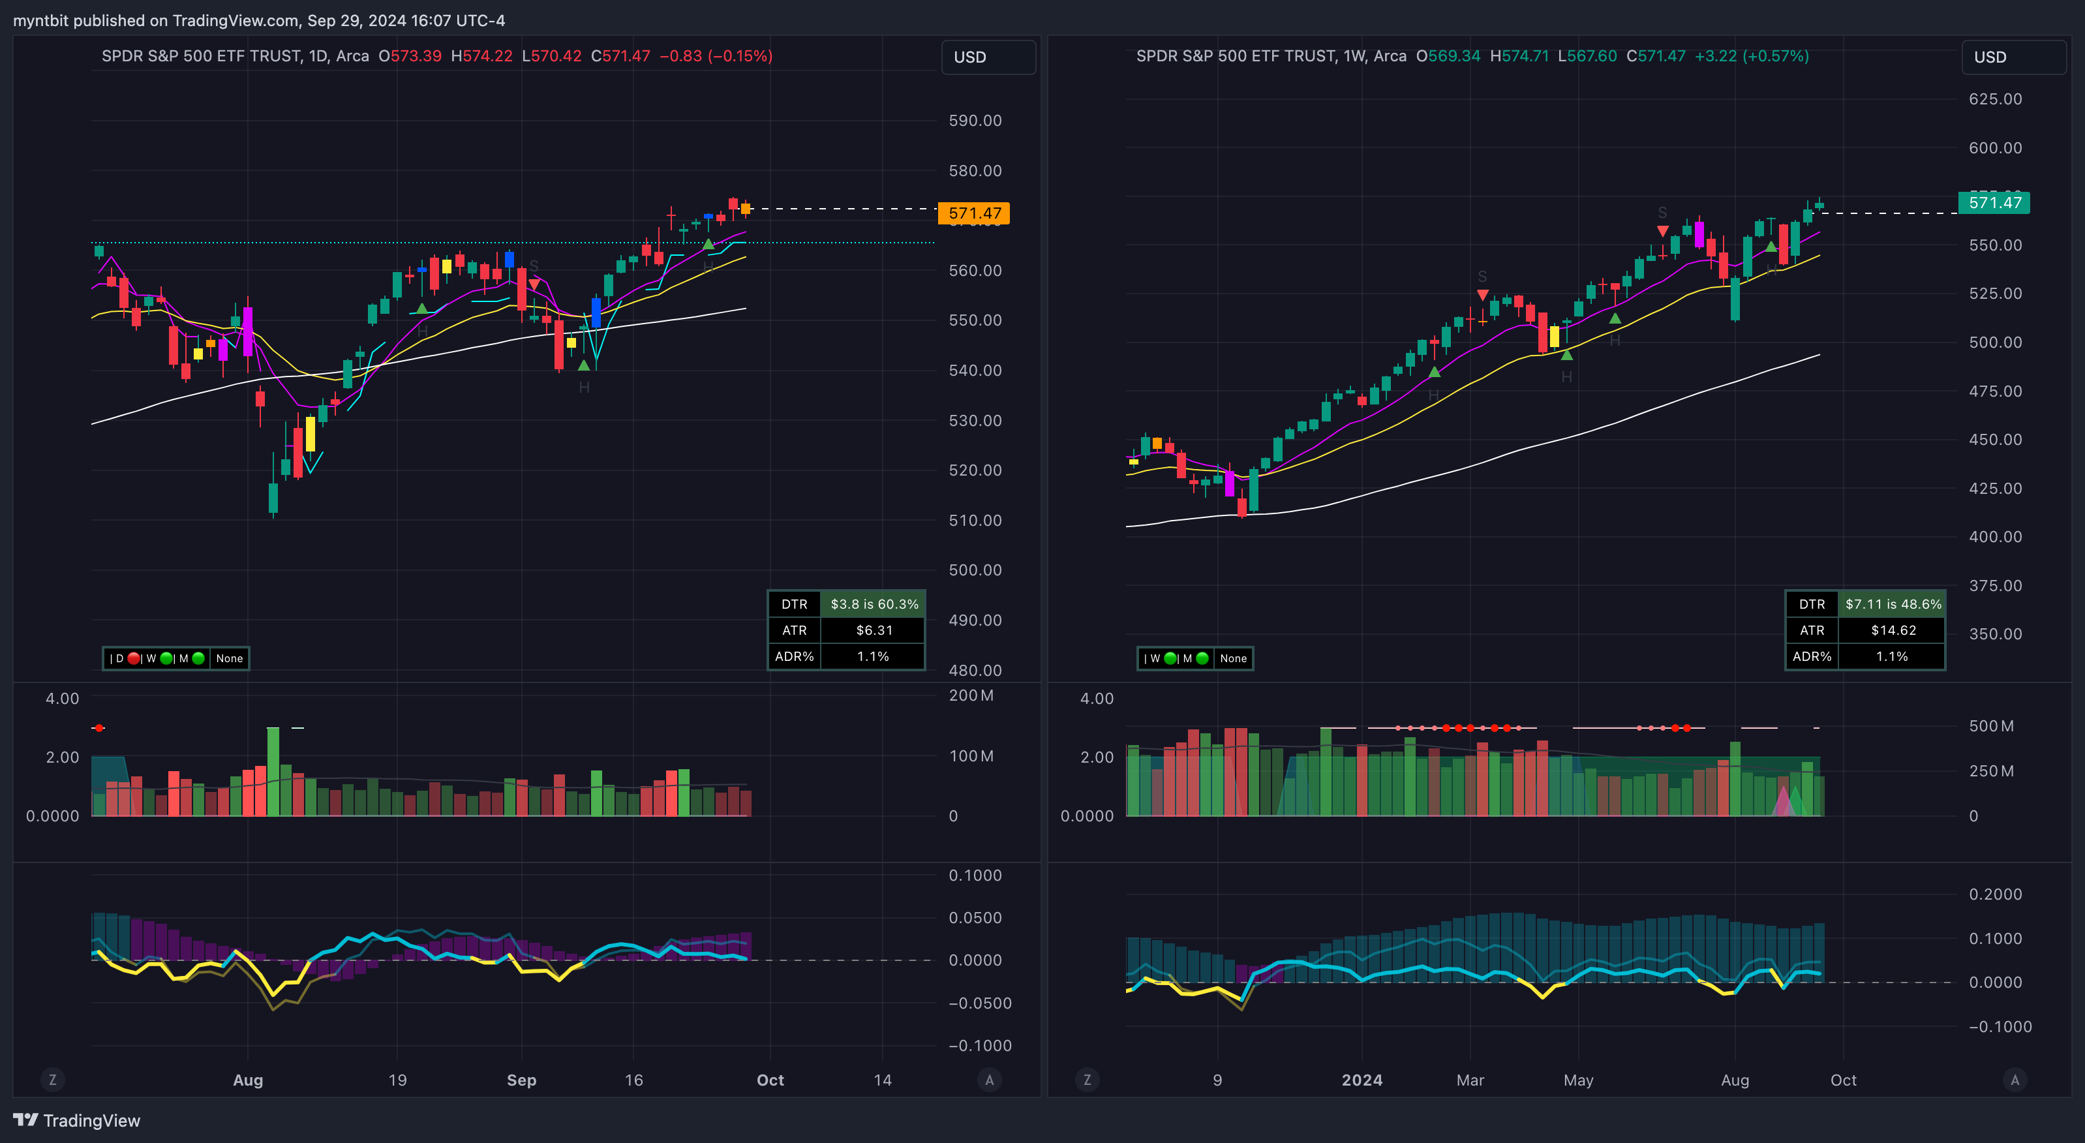Click the red dot at left of daily volume pane
The width and height of the screenshot is (2085, 1143).
click(x=99, y=727)
